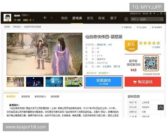Screen dimensions: 167x134
Task: Click the game-forum home button
Action: pyautogui.click(x=157, y=27)
